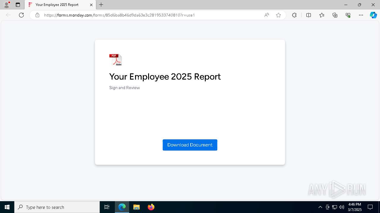Go back to the previous page

point(8,15)
